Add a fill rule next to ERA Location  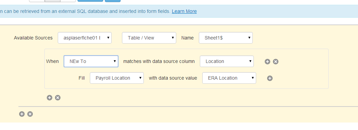(270, 78)
